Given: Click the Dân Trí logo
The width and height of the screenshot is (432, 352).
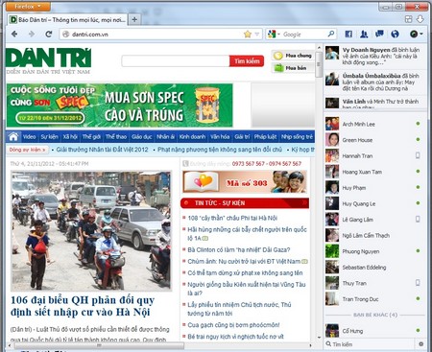Looking at the screenshot, I should tap(48, 60).
